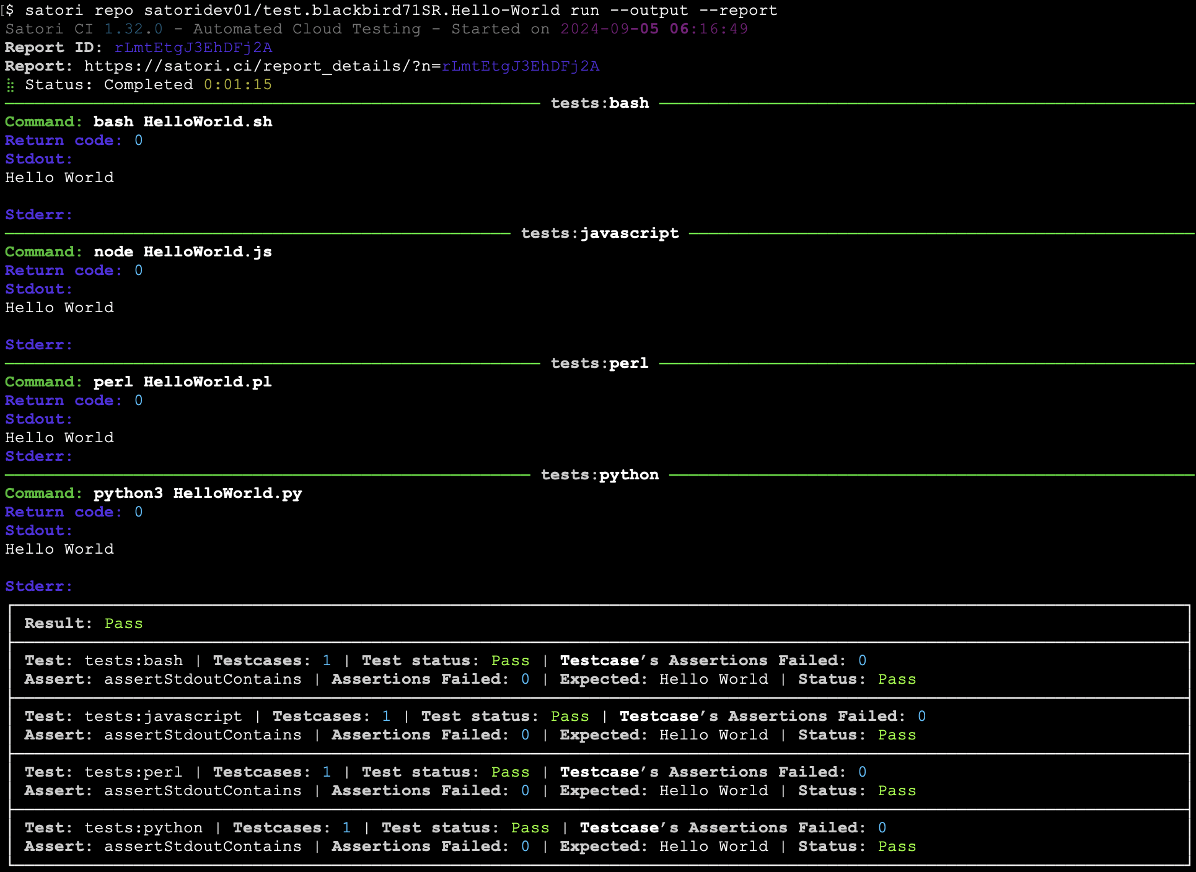The width and height of the screenshot is (1196, 872).
Task: Select the command node HelloWorld.js
Action: click(183, 252)
